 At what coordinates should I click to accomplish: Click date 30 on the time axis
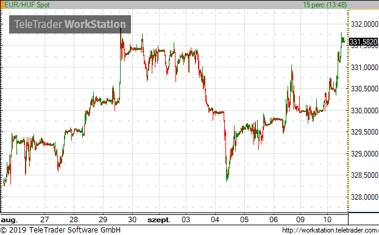tap(132, 220)
